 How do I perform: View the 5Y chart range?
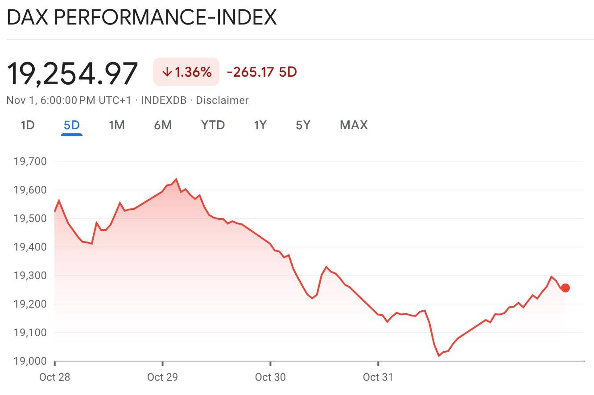tap(303, 125)
